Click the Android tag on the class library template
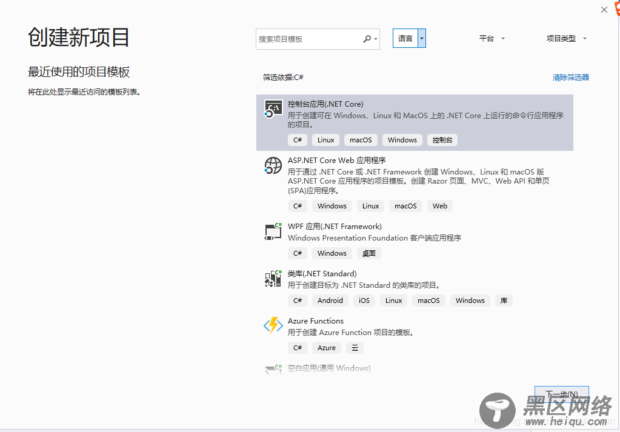 (x=330, y=301)
